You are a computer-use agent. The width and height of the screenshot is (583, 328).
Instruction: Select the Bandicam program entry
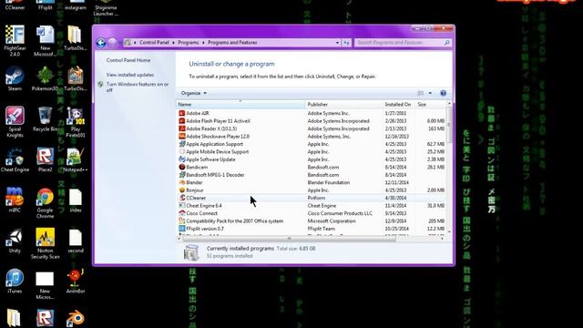coord(312,167)
